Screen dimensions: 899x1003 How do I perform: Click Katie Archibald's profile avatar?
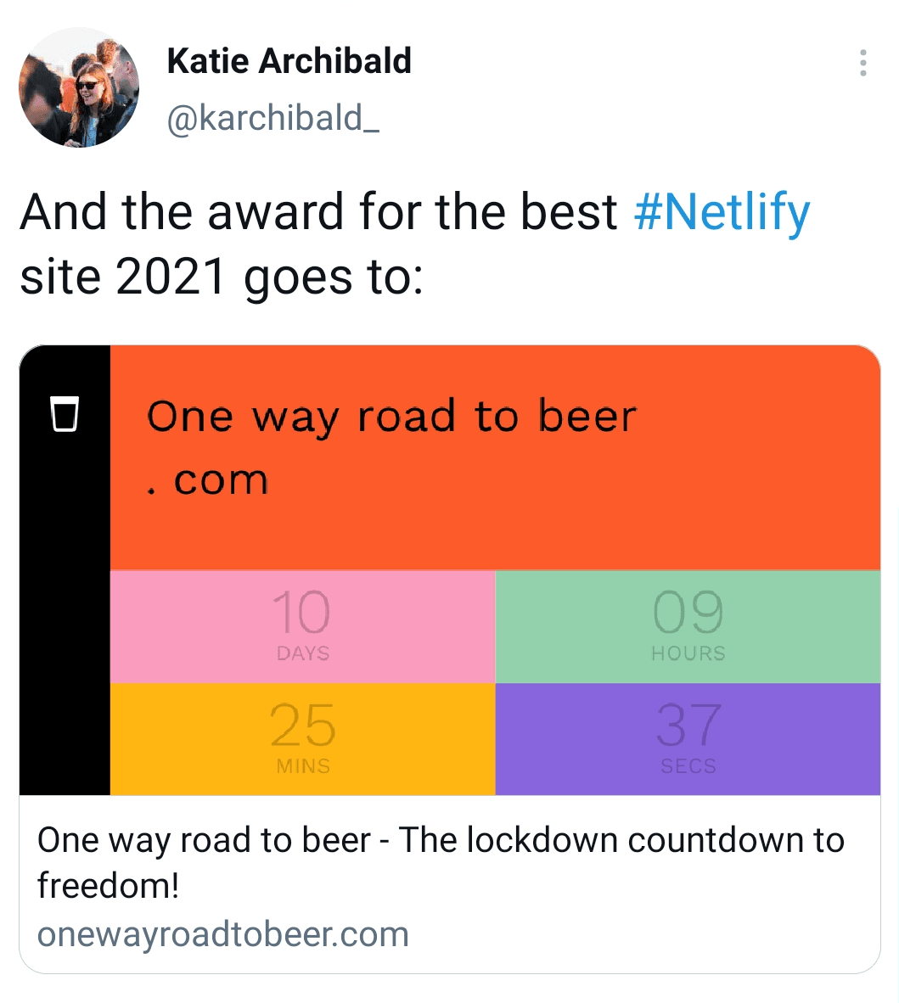(79, 87)
